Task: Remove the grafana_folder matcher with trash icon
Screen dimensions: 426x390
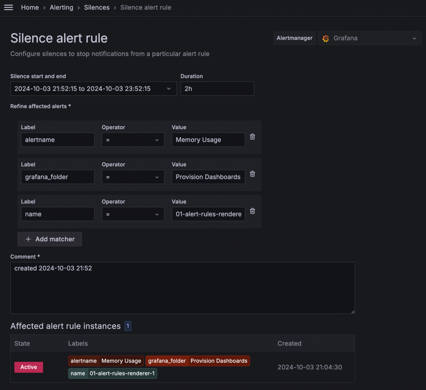Action: (x=253, y=174)
